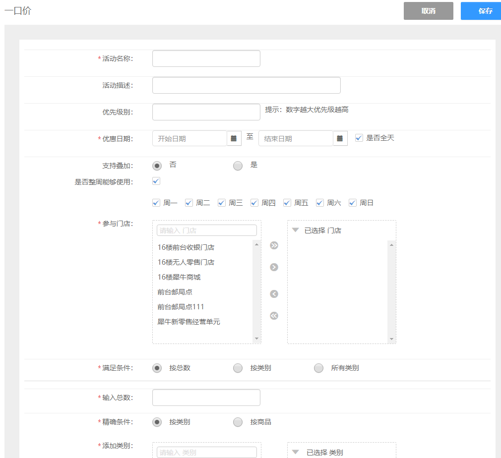The width and height of the screenshot is (501, 458).
Task: Click selected stores scrollbar down arrow
Action: tap(392, 339)
